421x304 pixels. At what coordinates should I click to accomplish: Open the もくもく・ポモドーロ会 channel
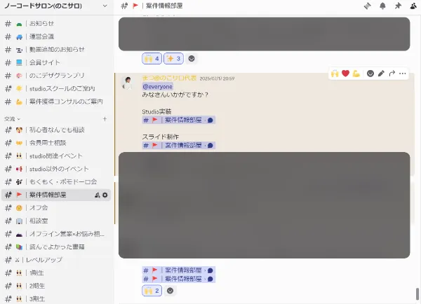point(56,181)
